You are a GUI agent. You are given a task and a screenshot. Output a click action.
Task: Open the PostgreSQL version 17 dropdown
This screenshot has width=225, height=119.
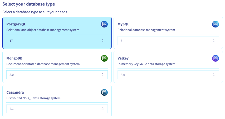(57, 41)
